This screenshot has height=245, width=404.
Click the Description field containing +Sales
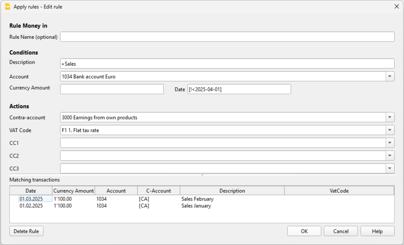[x=226, y=63]
